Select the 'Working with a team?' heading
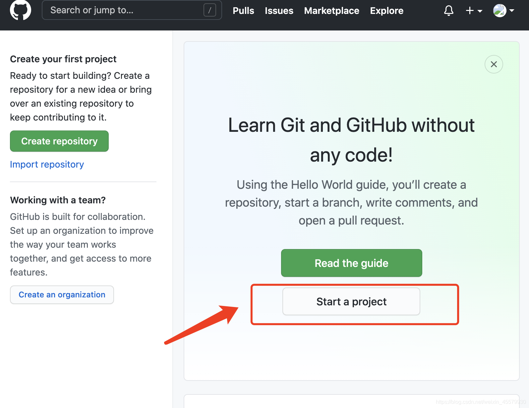This screenshot has height=408, width=529. click(58, 200)
